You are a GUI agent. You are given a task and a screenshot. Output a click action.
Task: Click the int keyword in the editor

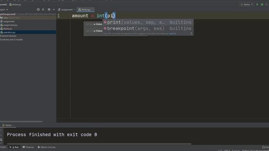coord(100,16)
